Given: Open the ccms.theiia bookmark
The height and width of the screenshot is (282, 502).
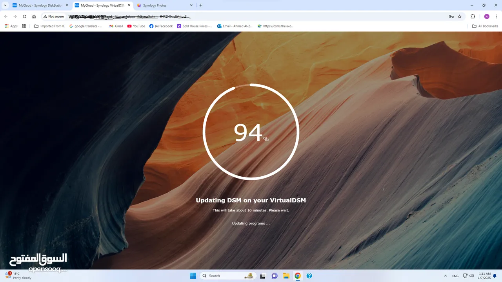Looking at the screenshot, I should click(x=275, y=26).
